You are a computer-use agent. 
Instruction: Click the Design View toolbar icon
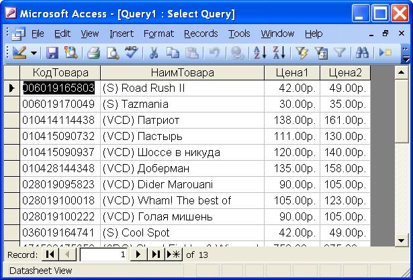pos(19,53)
